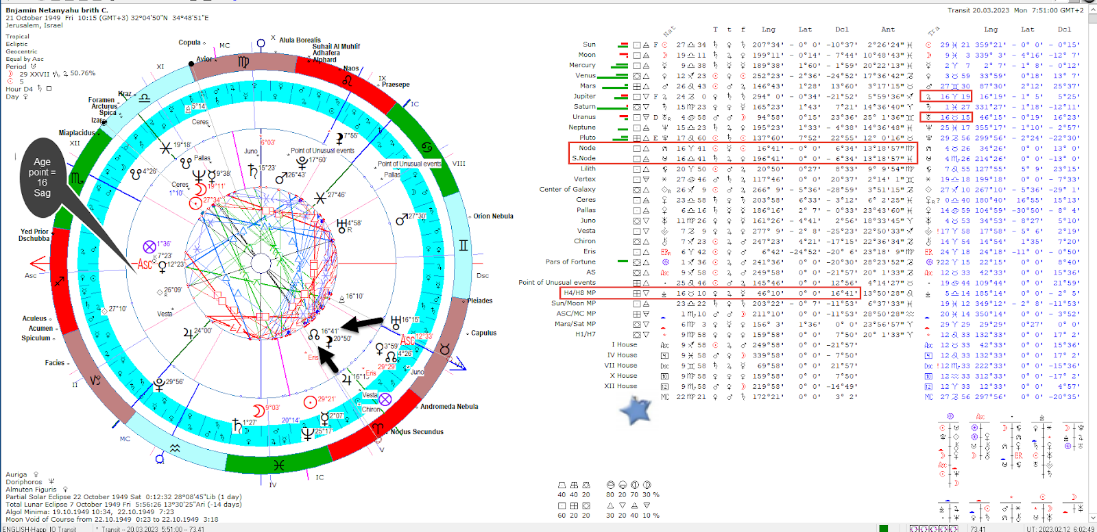1097x532 pixels.
Task: Click the Lng column header of natal table
Action: pyautogui.click(x=769, y=29)
